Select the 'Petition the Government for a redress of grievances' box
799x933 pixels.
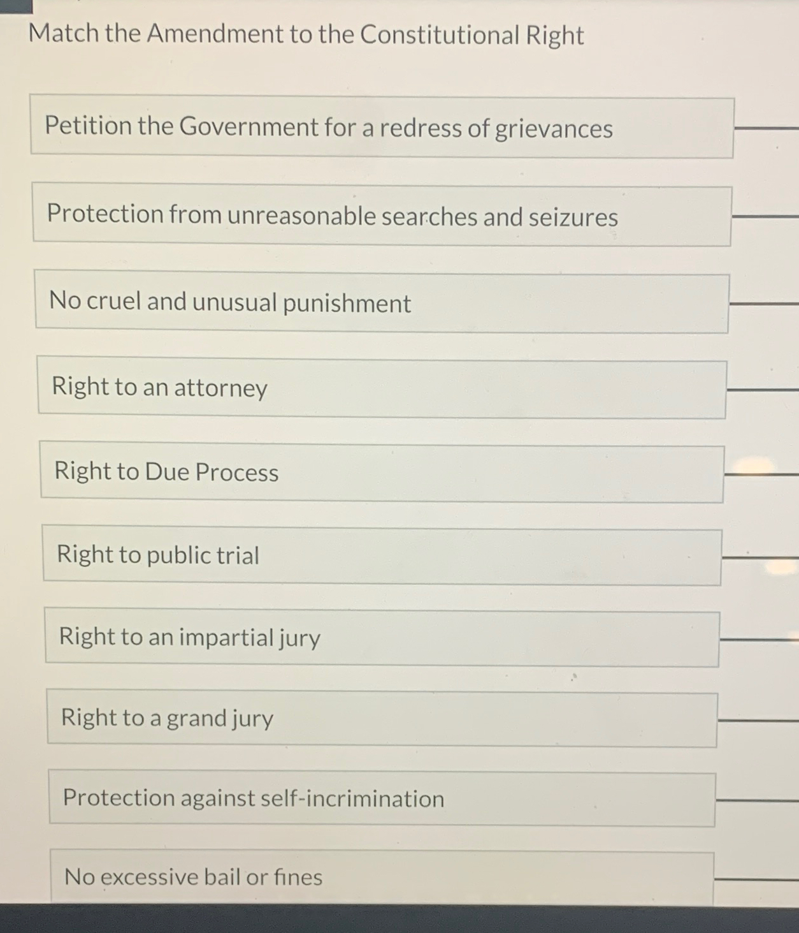[x=382, y=127]
